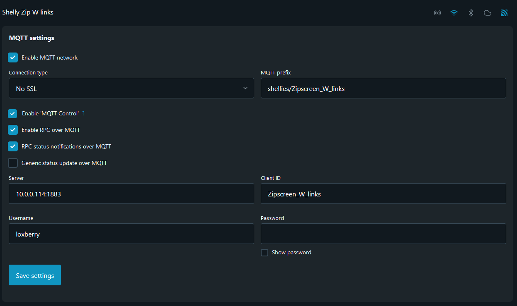
Task: Enable Generic status update over MQTT
Action: tap(13, 163)
